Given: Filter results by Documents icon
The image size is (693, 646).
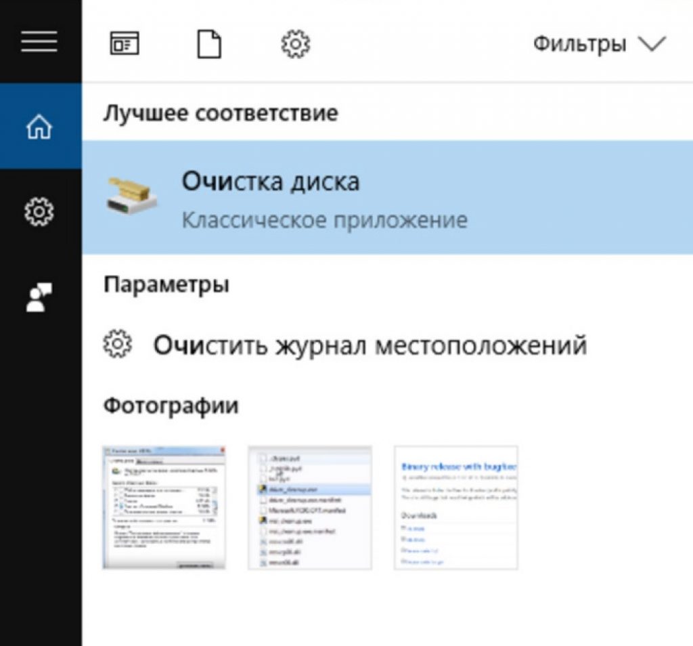Looking at the screenshot, I should point(209,44).
